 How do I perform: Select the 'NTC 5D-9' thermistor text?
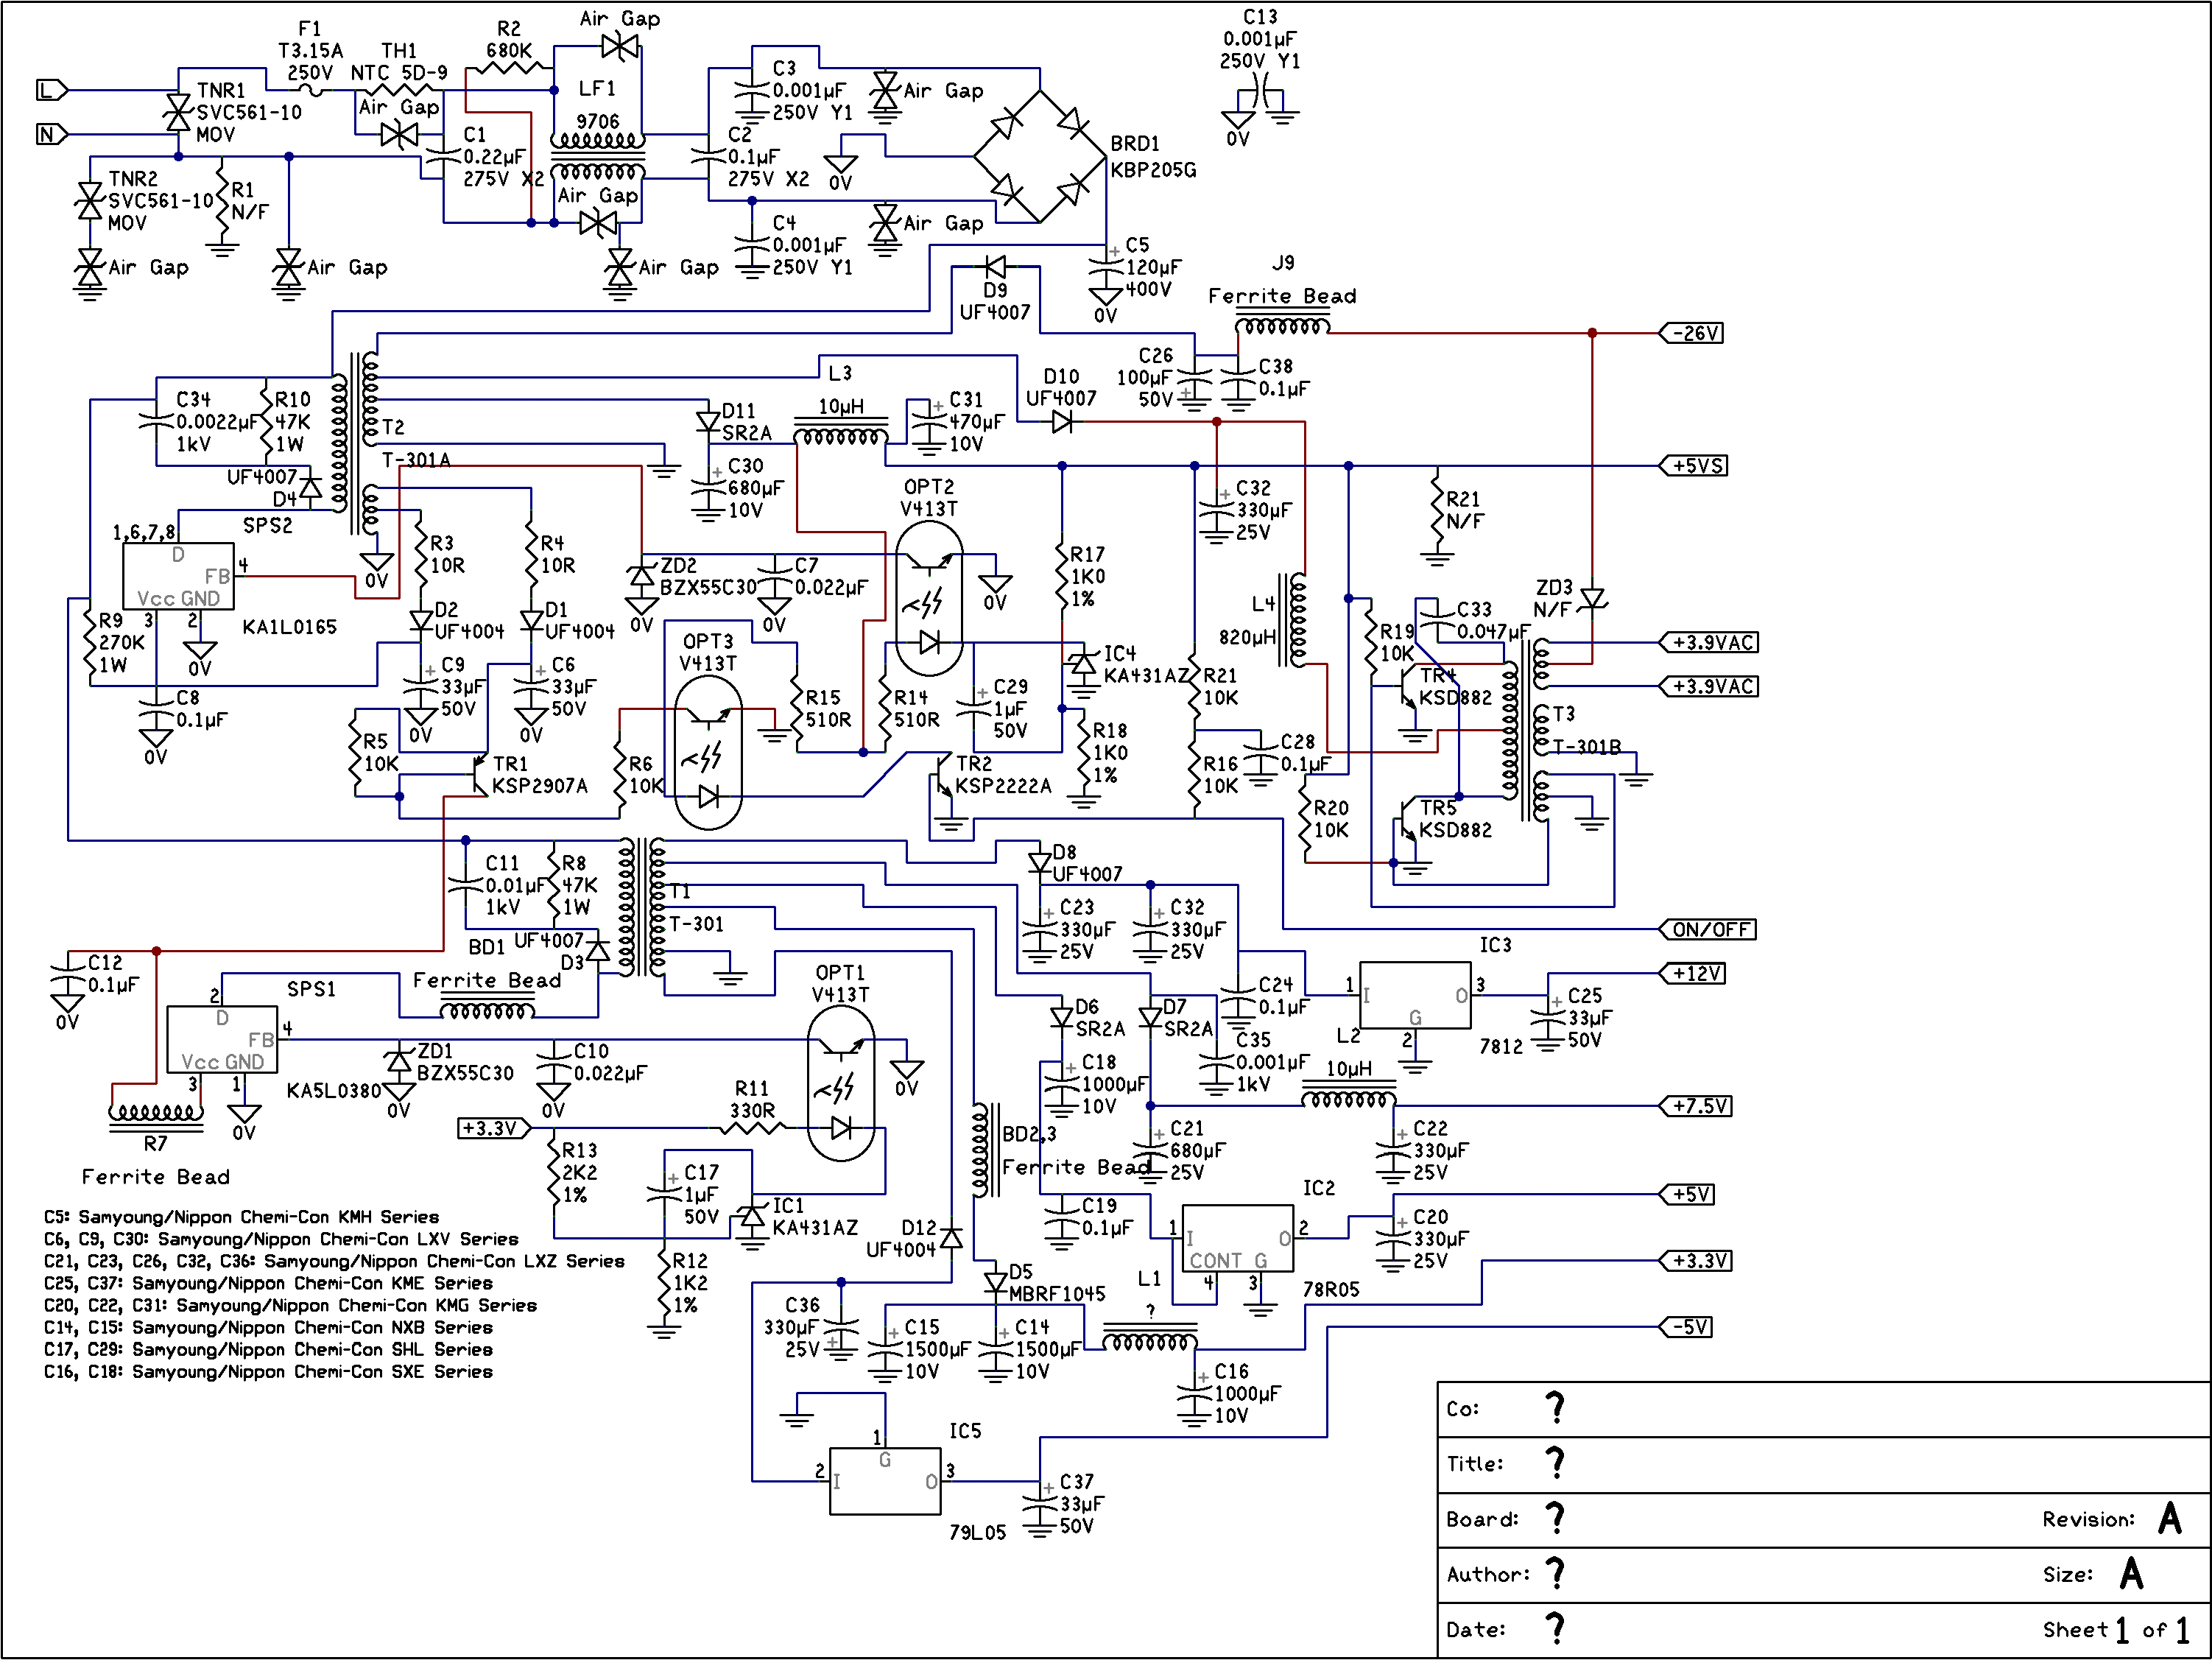[399, 73]
